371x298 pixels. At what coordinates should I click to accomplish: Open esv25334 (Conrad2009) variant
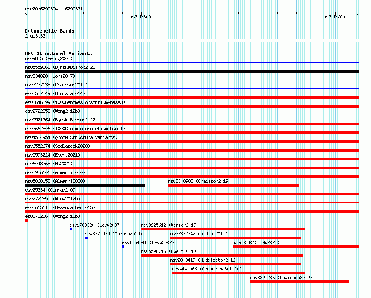51,190
